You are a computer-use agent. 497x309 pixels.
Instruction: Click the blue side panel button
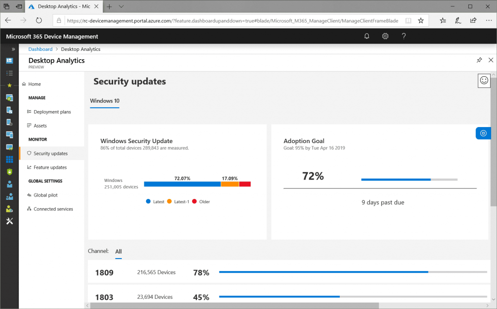[483, 133]
